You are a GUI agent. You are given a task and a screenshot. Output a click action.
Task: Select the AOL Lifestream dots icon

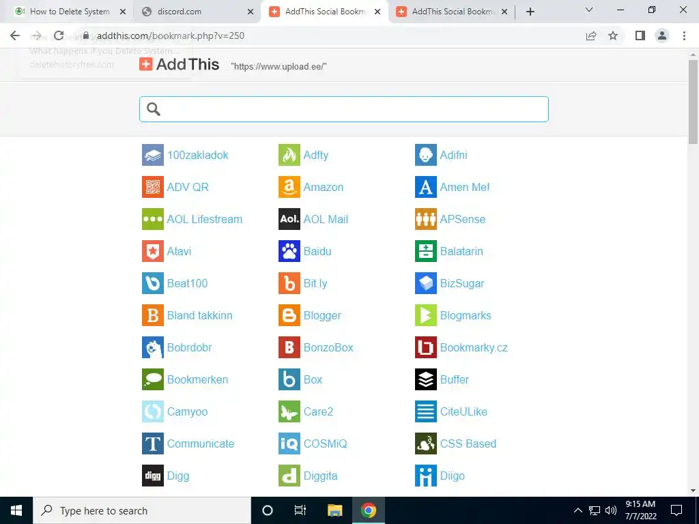pyautogui.click(x=152, y=219)
